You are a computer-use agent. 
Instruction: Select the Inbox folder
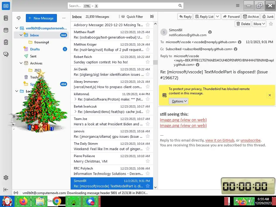[x=41, y=35]
